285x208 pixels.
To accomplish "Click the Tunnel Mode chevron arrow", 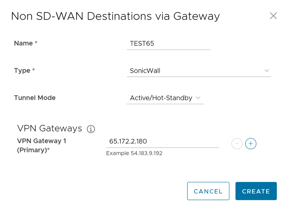I will click(x=198, y=98).
